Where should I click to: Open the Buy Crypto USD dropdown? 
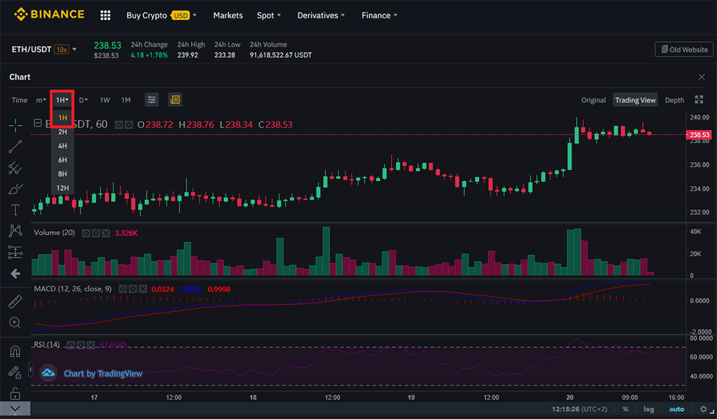pyautogui.click(x=161, y=15)
